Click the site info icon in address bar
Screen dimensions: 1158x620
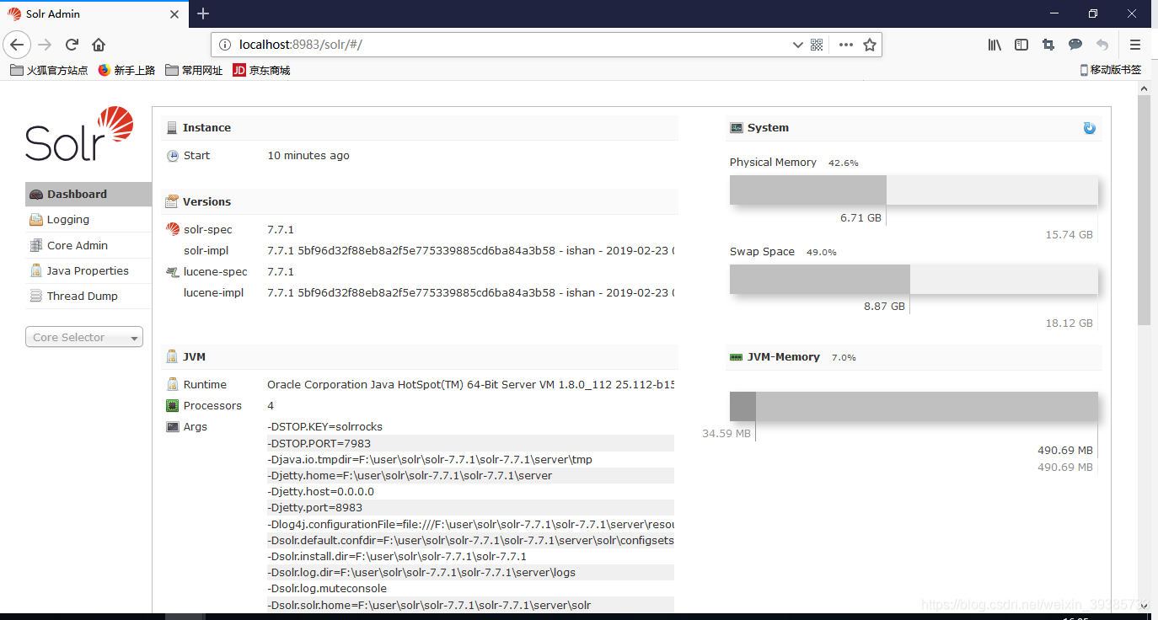pos(224,45)
